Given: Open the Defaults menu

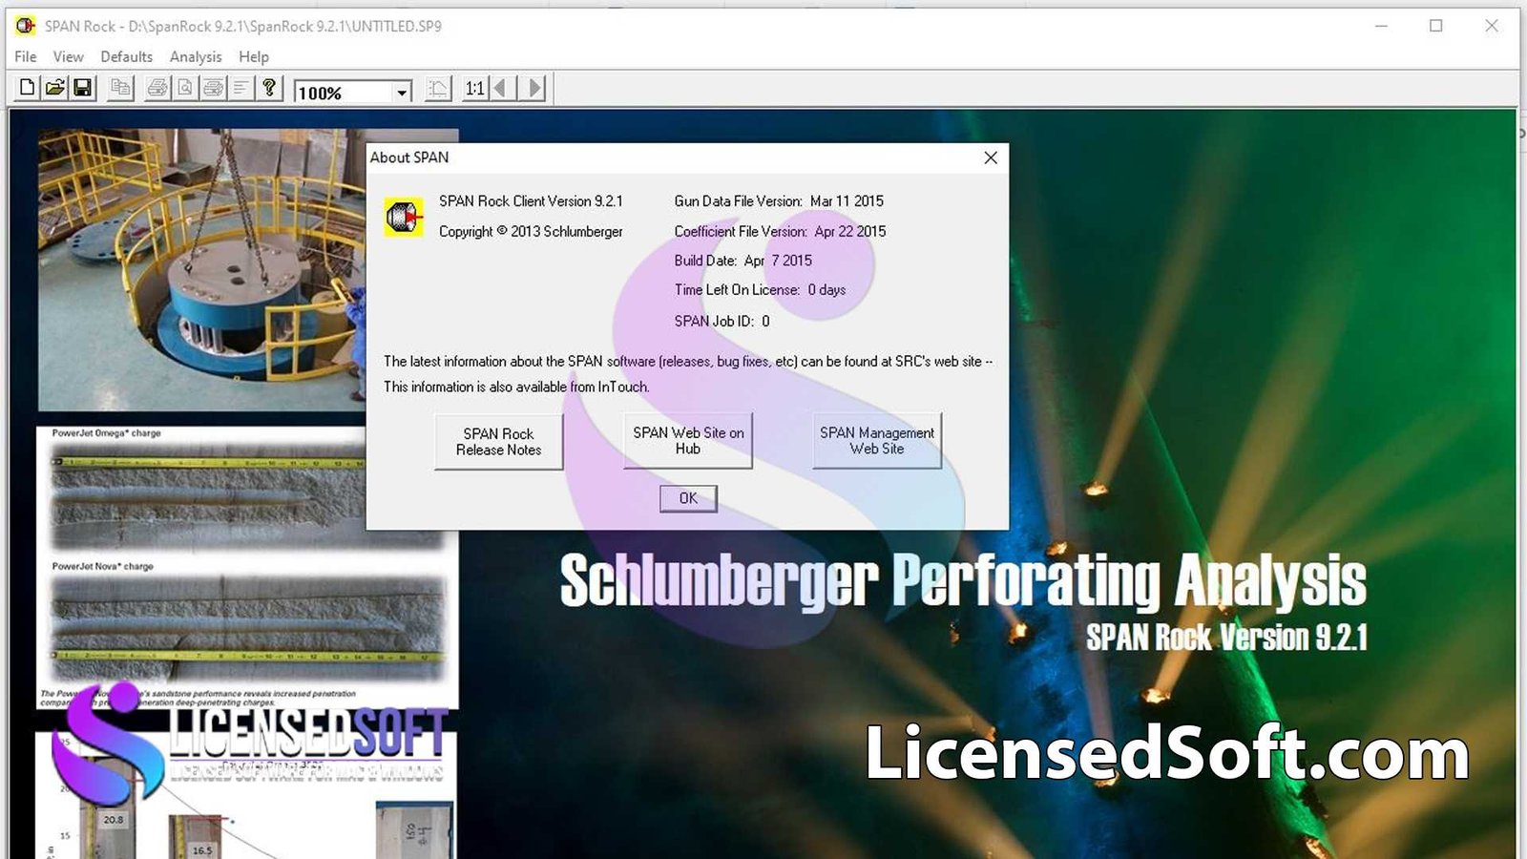Looking at the screenshot, I should click(x=127, y=56).
